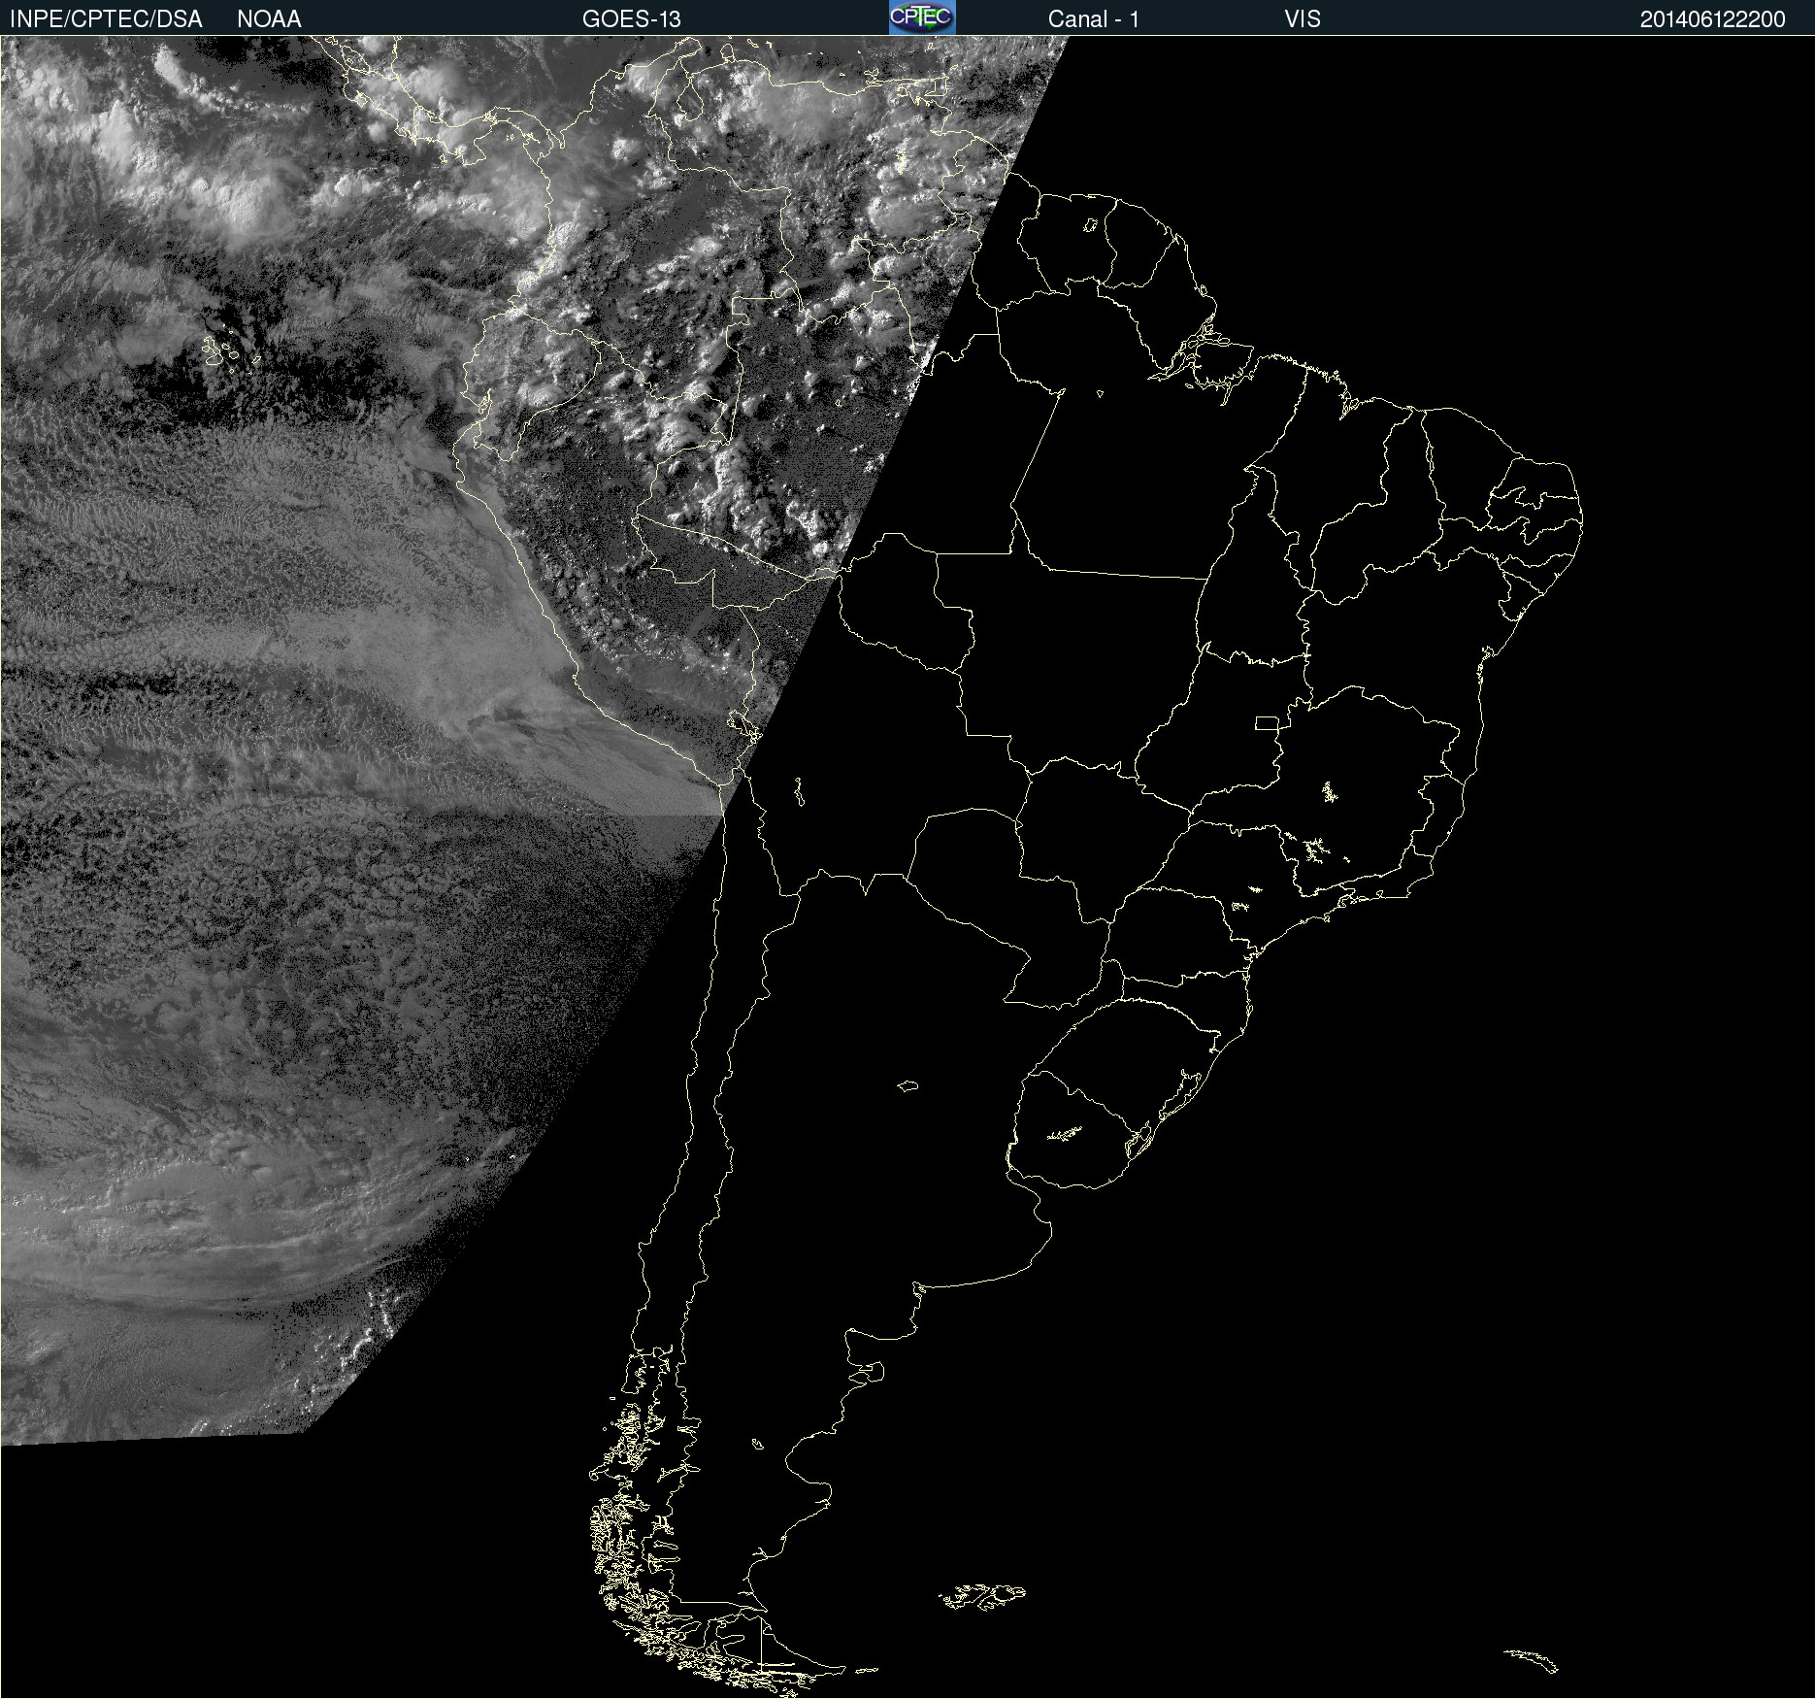This screenshot has width=1815, height=1699.
Task: Select the Canal - 1 channel label
Action: [1094, 19]
